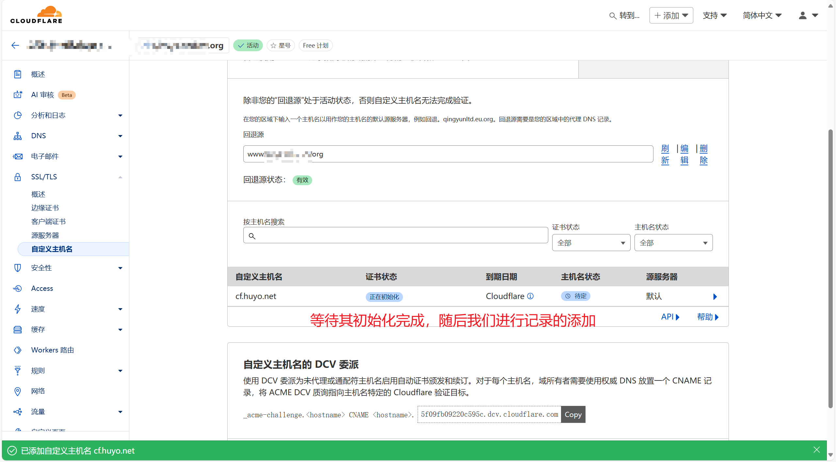Viewport: 836px width, 462px height.
Task: Select 自定义主机名 submenu item
Action: click(73, 249)
